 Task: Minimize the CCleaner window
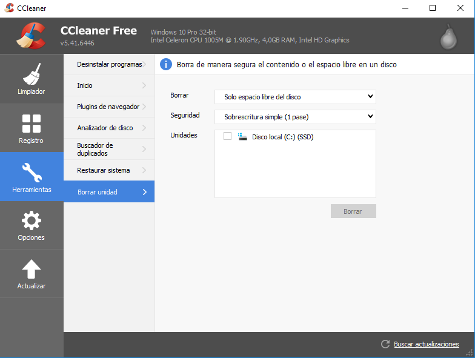pos(405,8)
